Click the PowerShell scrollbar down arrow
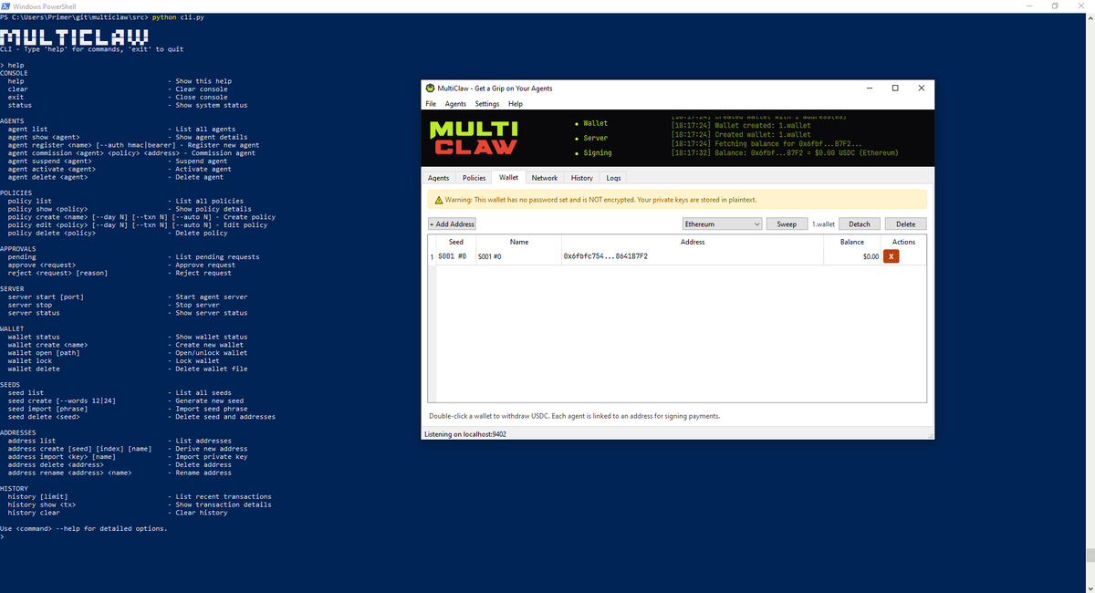The image size is (1095, 593). pos(1090,588)
